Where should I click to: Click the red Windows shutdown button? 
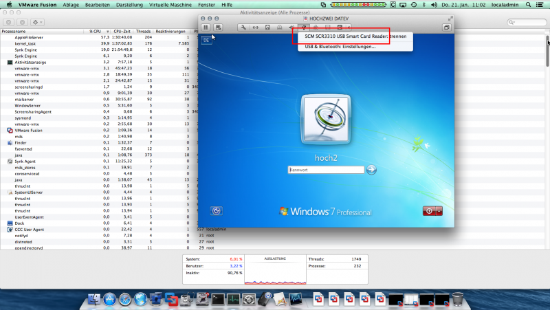428,211
